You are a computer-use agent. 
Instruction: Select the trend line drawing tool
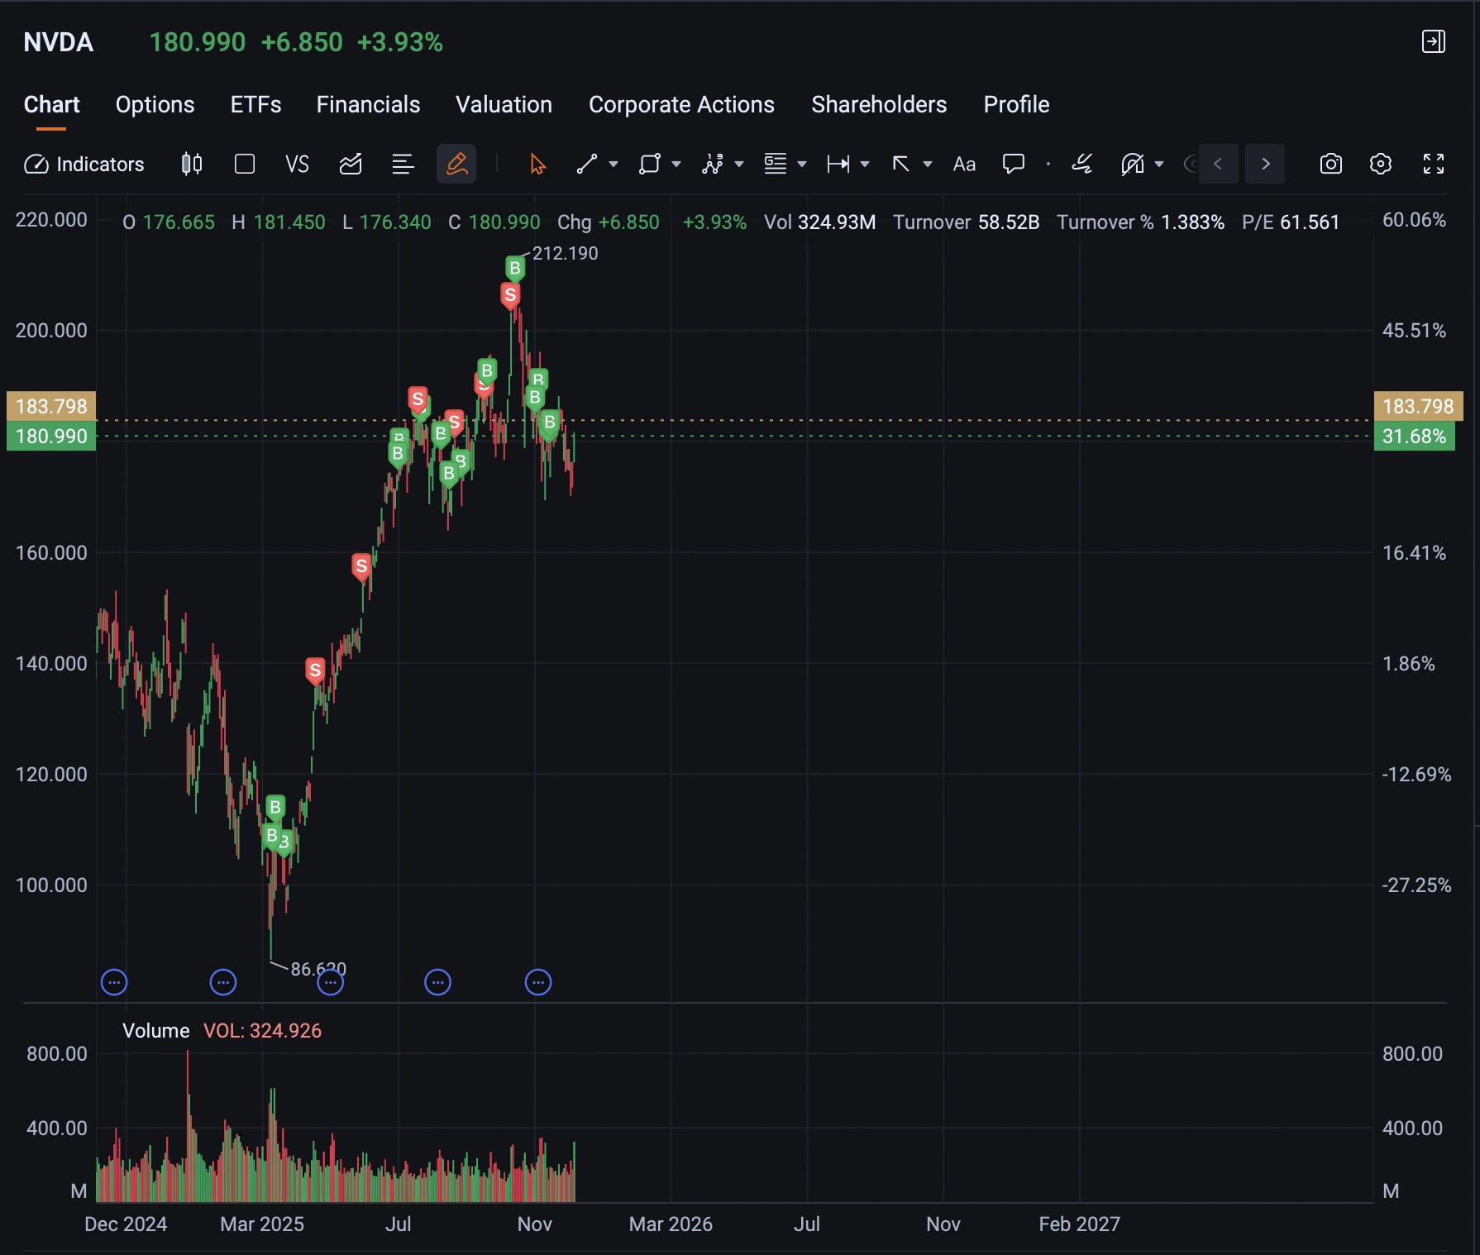587,164
